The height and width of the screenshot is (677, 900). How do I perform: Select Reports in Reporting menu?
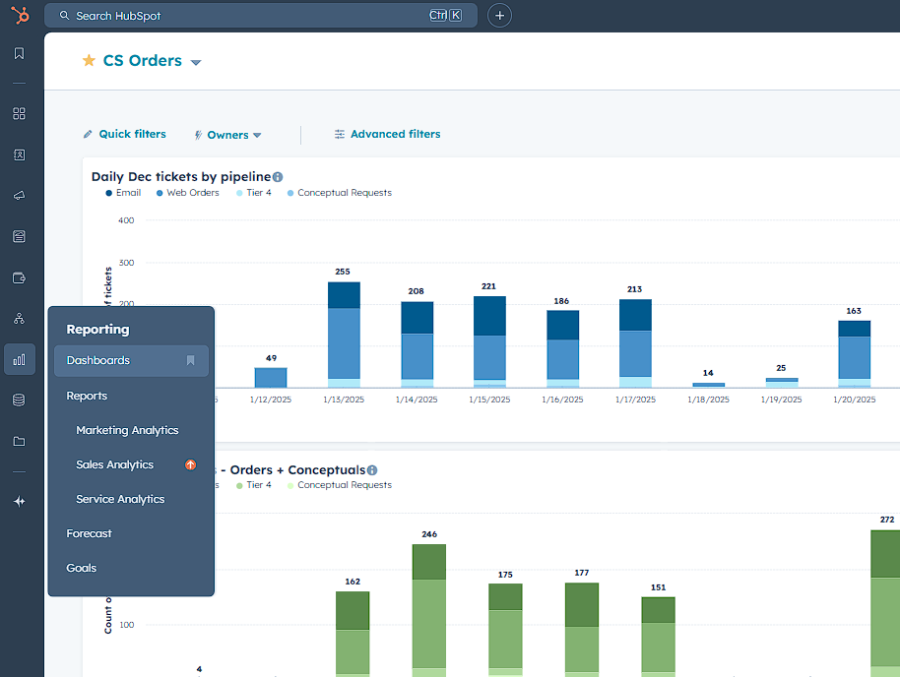(x=87, y=396)
